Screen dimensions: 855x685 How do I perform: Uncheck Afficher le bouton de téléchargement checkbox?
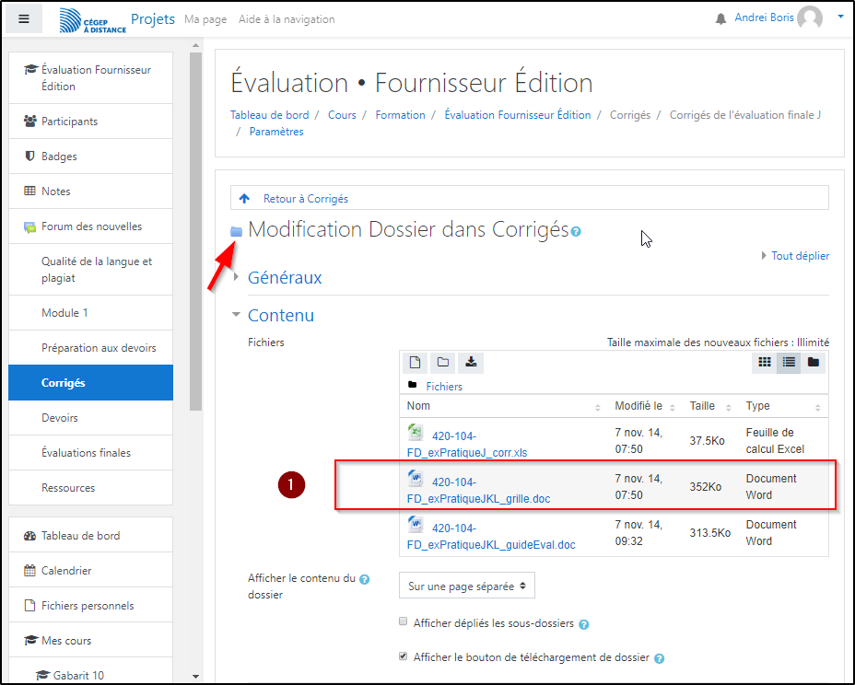[x=403, y=656]
